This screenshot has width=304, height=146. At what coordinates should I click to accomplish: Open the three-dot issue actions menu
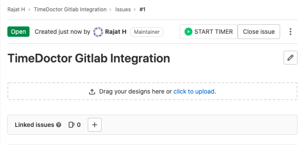(290, 32)
